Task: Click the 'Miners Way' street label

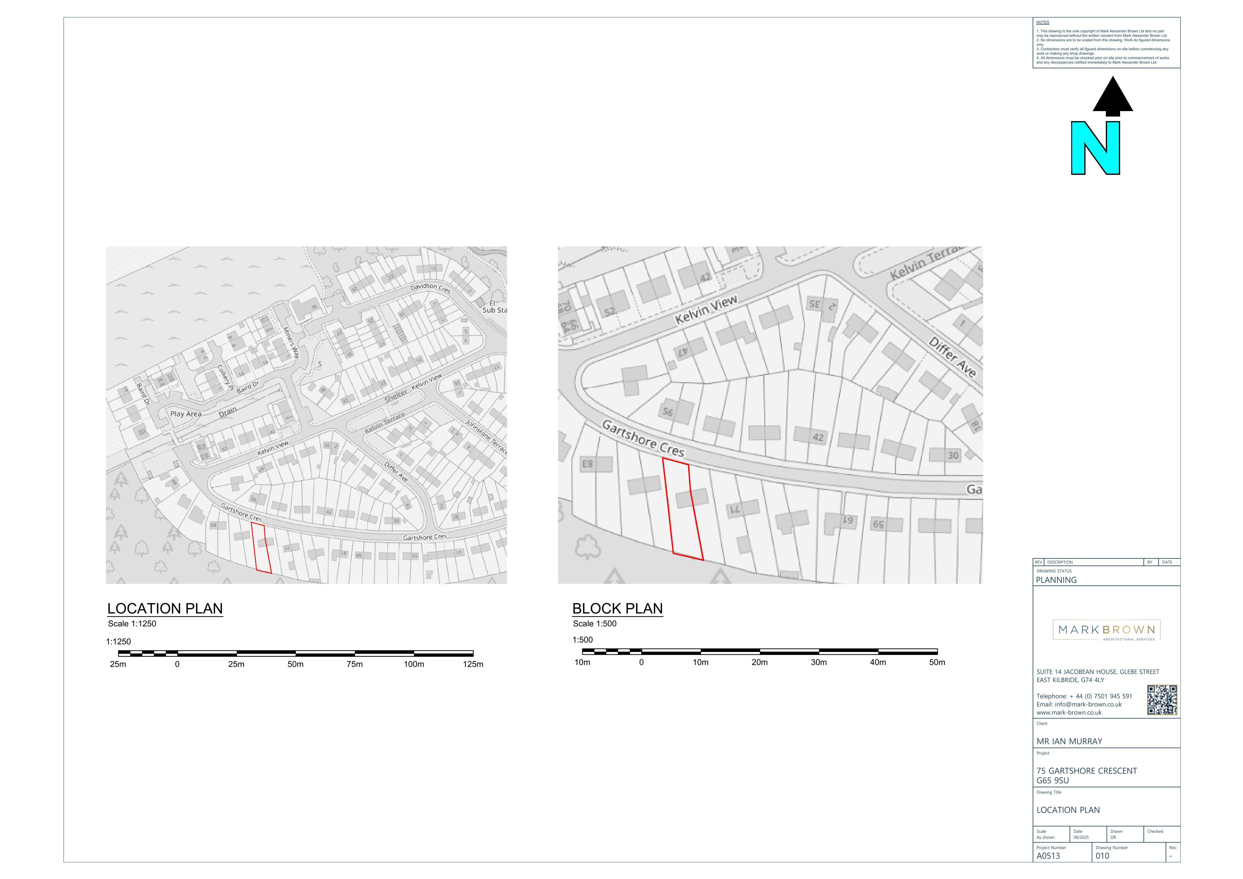Action: pyautogui.click(x=291, y=342)
